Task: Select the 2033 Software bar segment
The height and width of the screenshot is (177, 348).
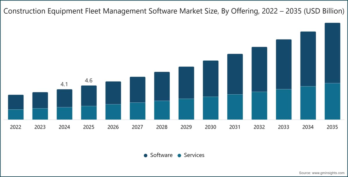Action: click(284, 64)
